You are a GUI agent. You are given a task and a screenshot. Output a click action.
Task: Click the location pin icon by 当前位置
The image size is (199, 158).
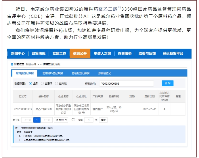click(x=12, y=65)
